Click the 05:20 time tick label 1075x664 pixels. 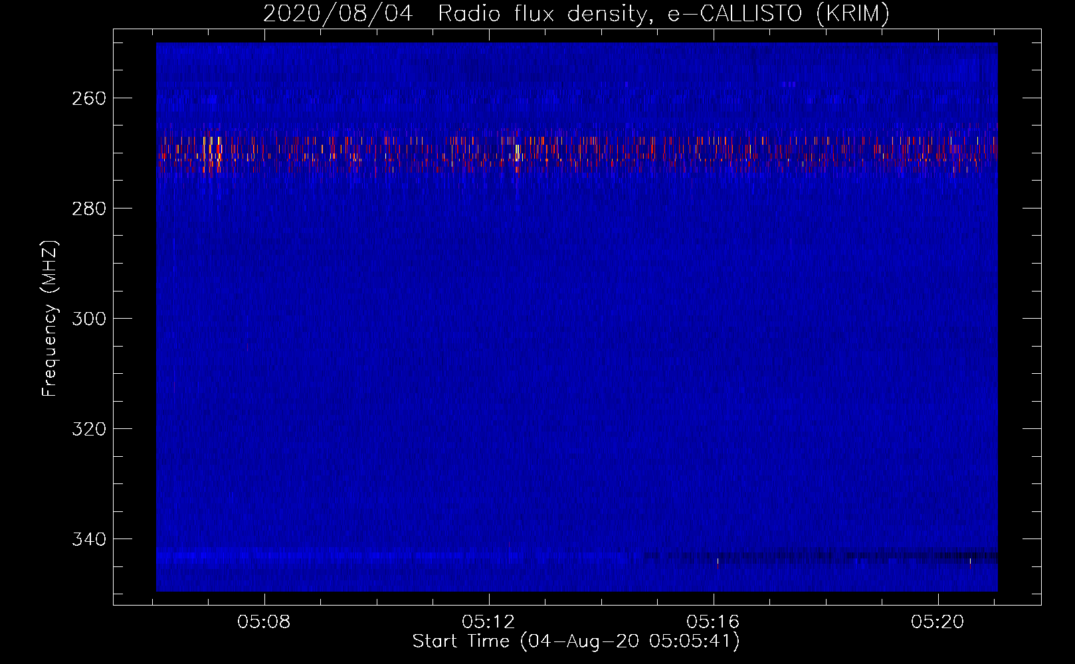[938, 622]
